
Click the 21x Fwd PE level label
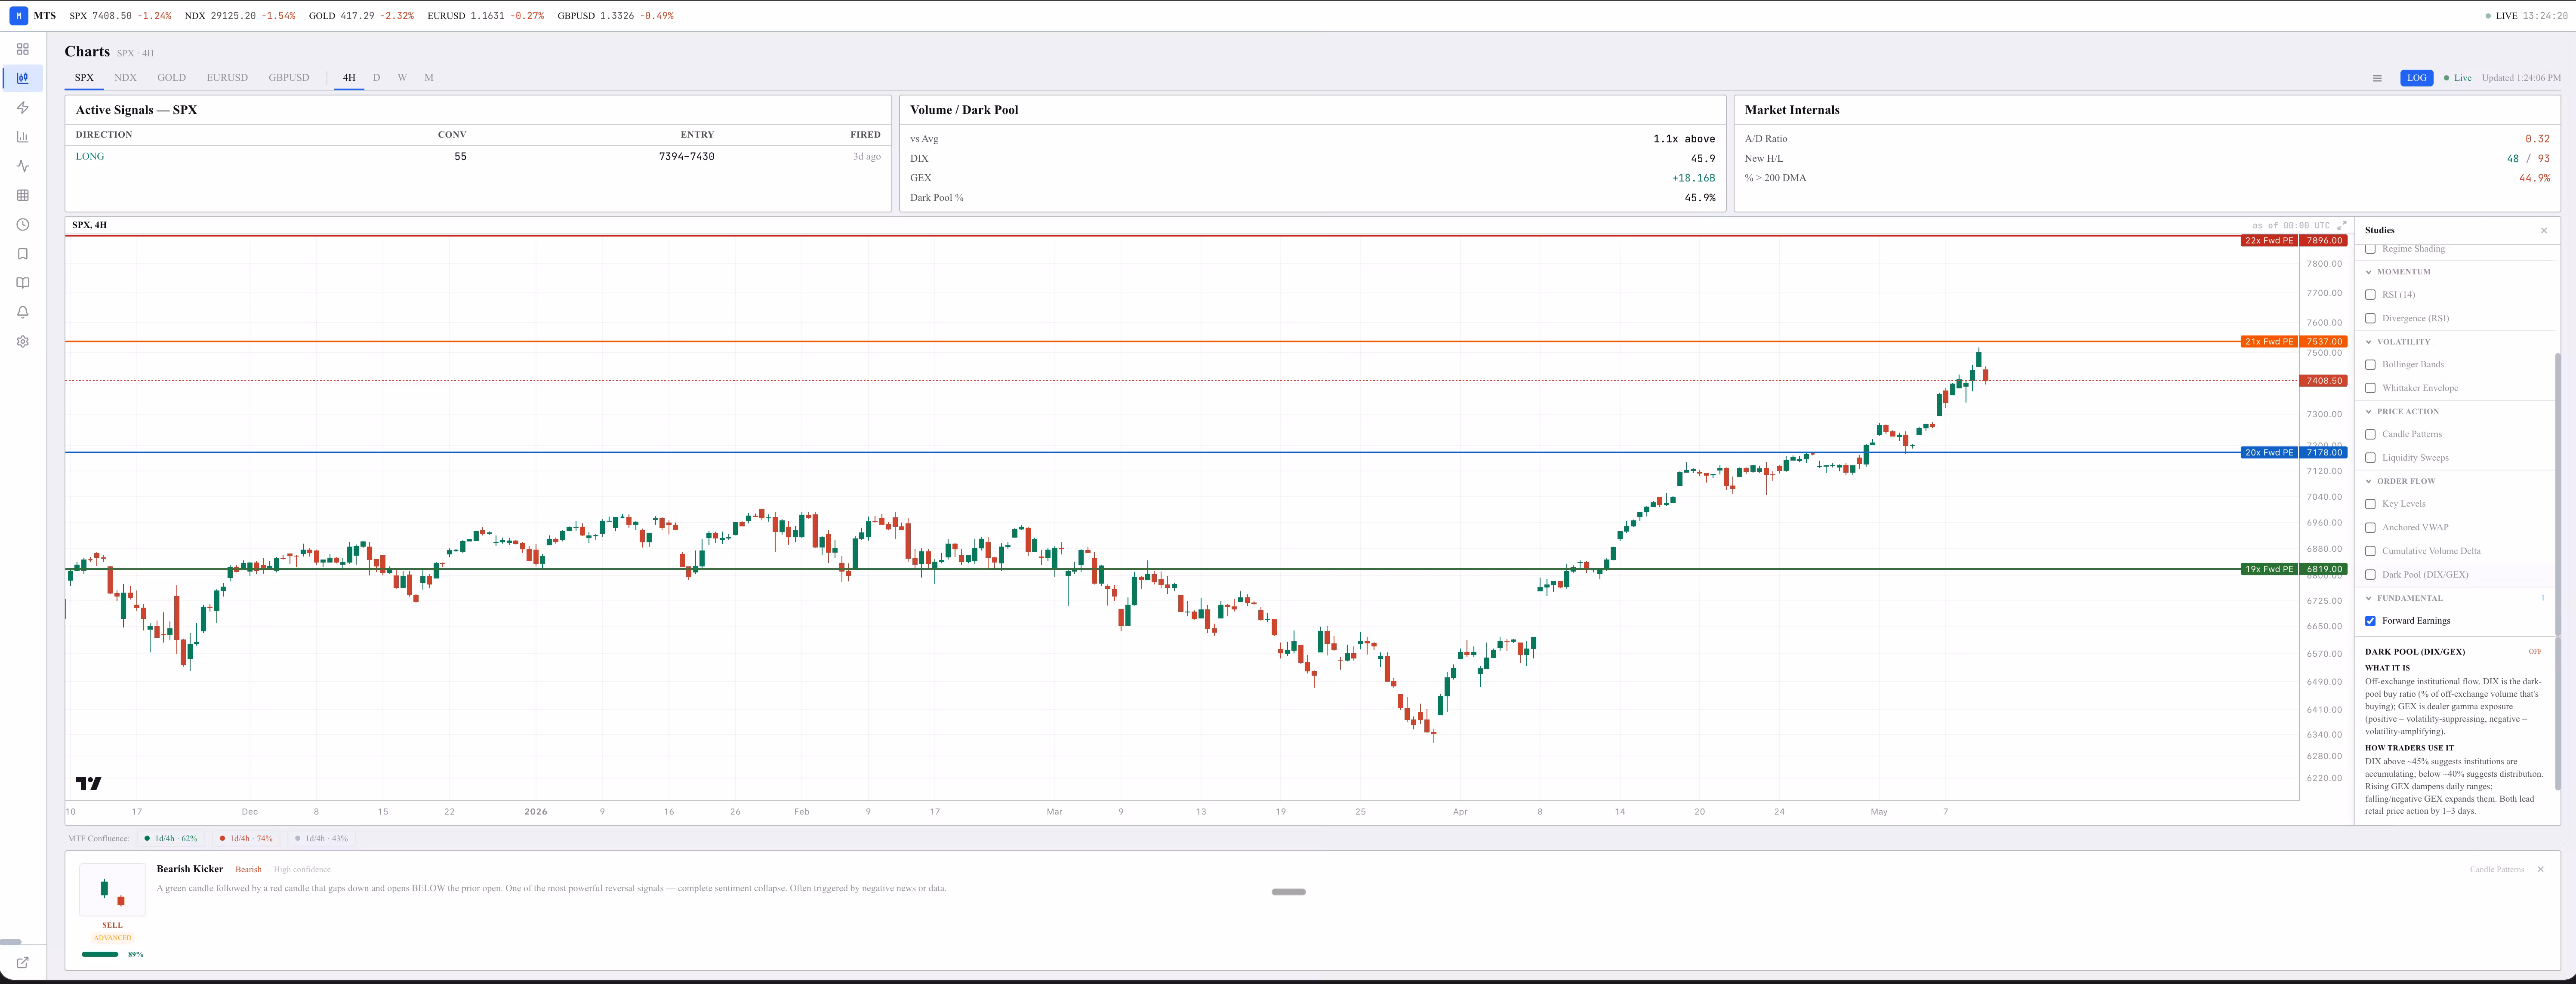[2269, 342]
